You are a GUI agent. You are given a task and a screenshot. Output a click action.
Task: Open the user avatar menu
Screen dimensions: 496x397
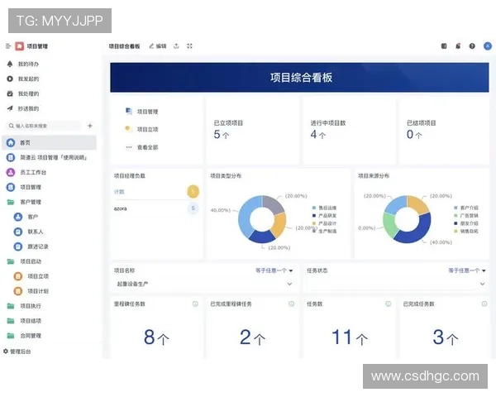(488, 46)
